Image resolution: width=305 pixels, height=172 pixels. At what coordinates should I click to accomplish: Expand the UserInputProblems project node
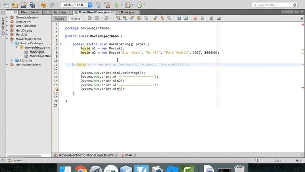pos(7,64)
